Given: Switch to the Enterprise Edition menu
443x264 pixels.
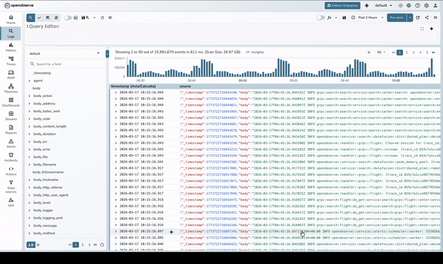Looking at the screenshot, I should point(342,6).
